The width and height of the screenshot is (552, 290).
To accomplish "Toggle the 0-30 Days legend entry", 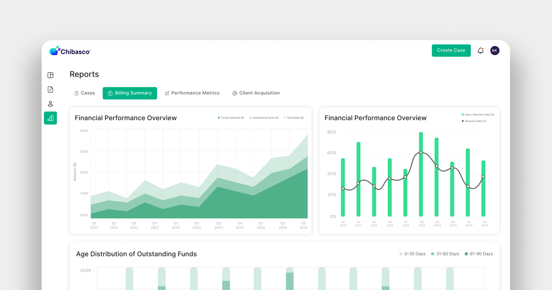I will tap(412, 254).
